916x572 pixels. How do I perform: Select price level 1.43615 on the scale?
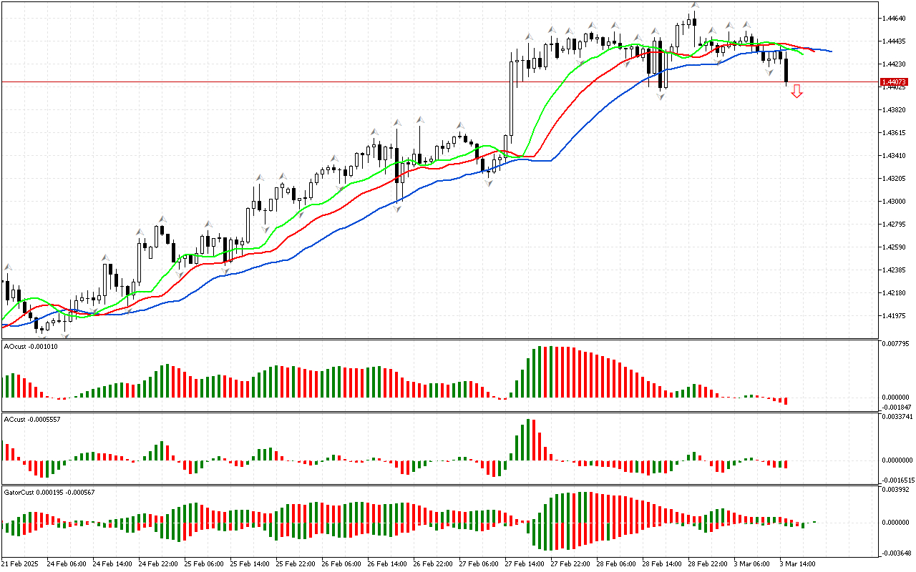pyautogui.click(x=894, y=132)
